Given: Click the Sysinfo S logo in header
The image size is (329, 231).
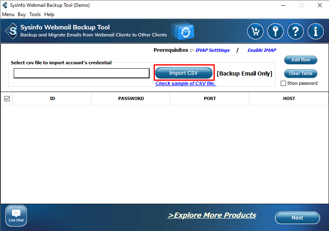Looking at the screenshot, I should pyautogui.click(x=11, y=31).
